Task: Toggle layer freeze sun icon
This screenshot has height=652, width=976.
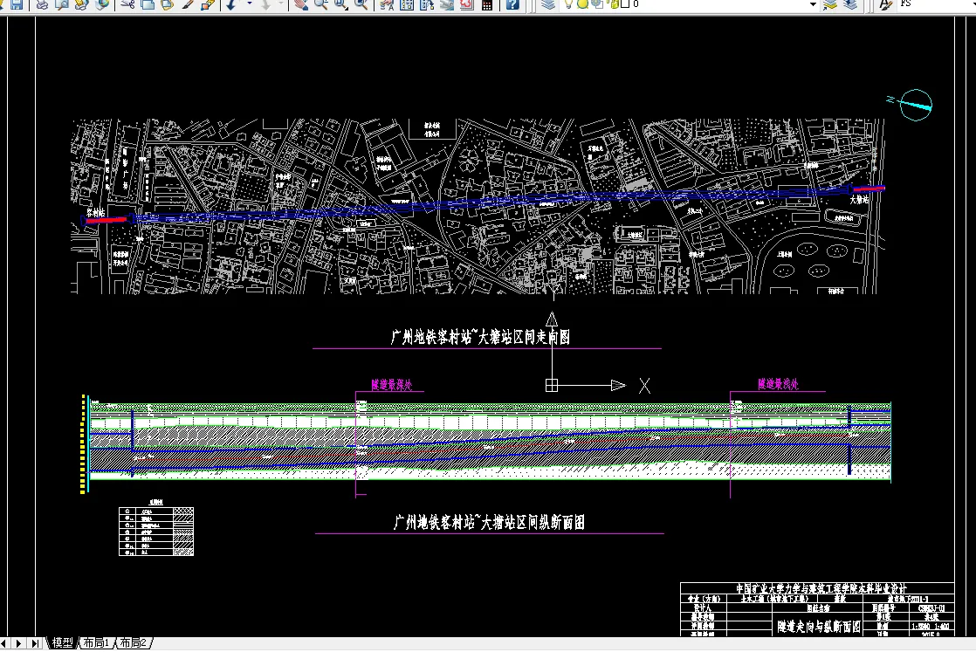Action: coord(582,4)
